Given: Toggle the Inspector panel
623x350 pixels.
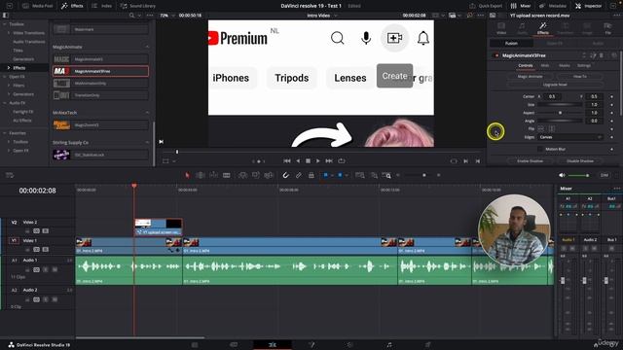Looking at the screenshot, I should point(588,6).
